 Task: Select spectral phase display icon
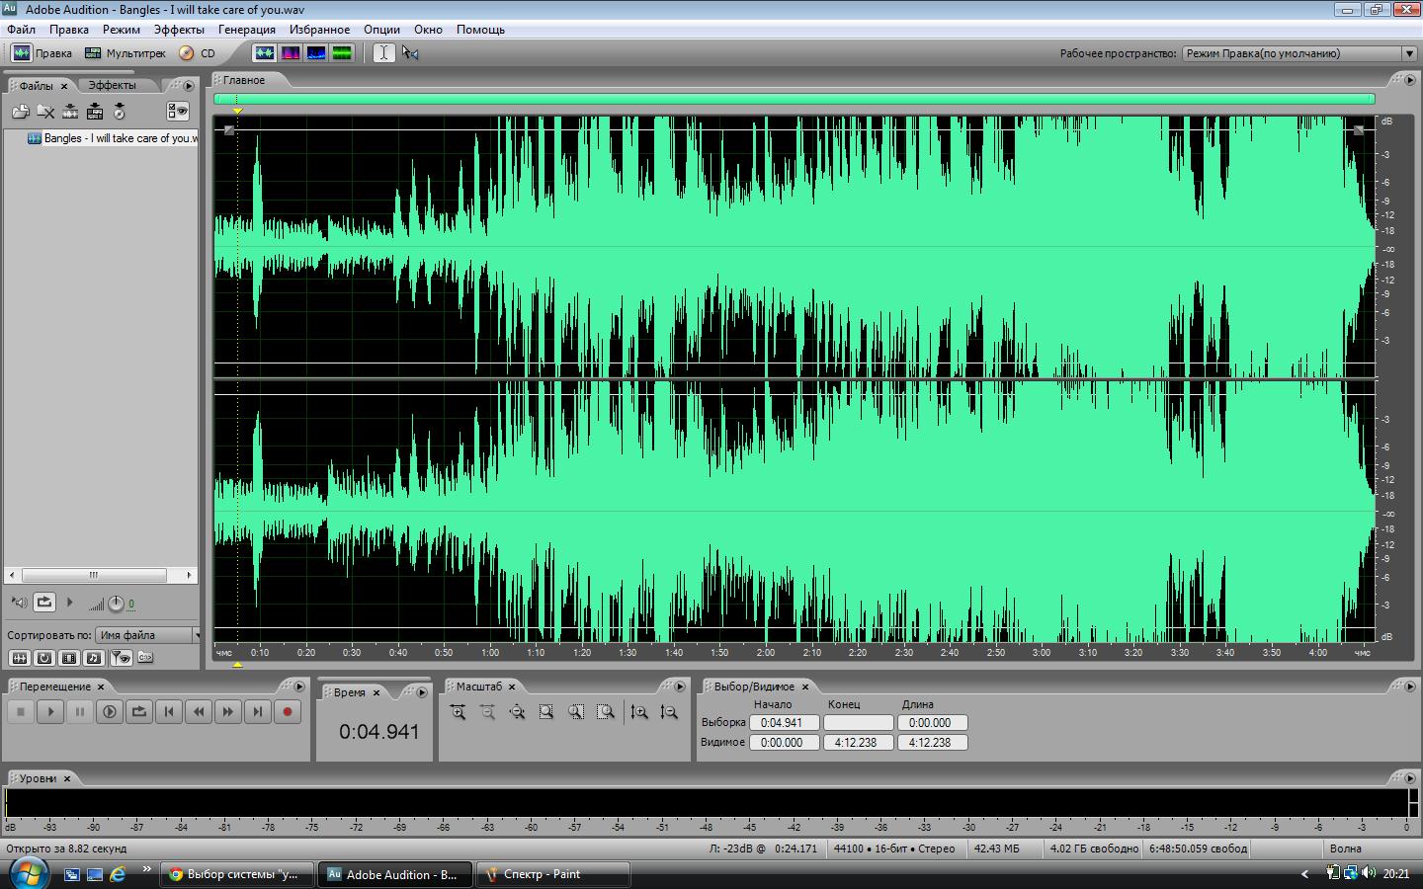342,53
